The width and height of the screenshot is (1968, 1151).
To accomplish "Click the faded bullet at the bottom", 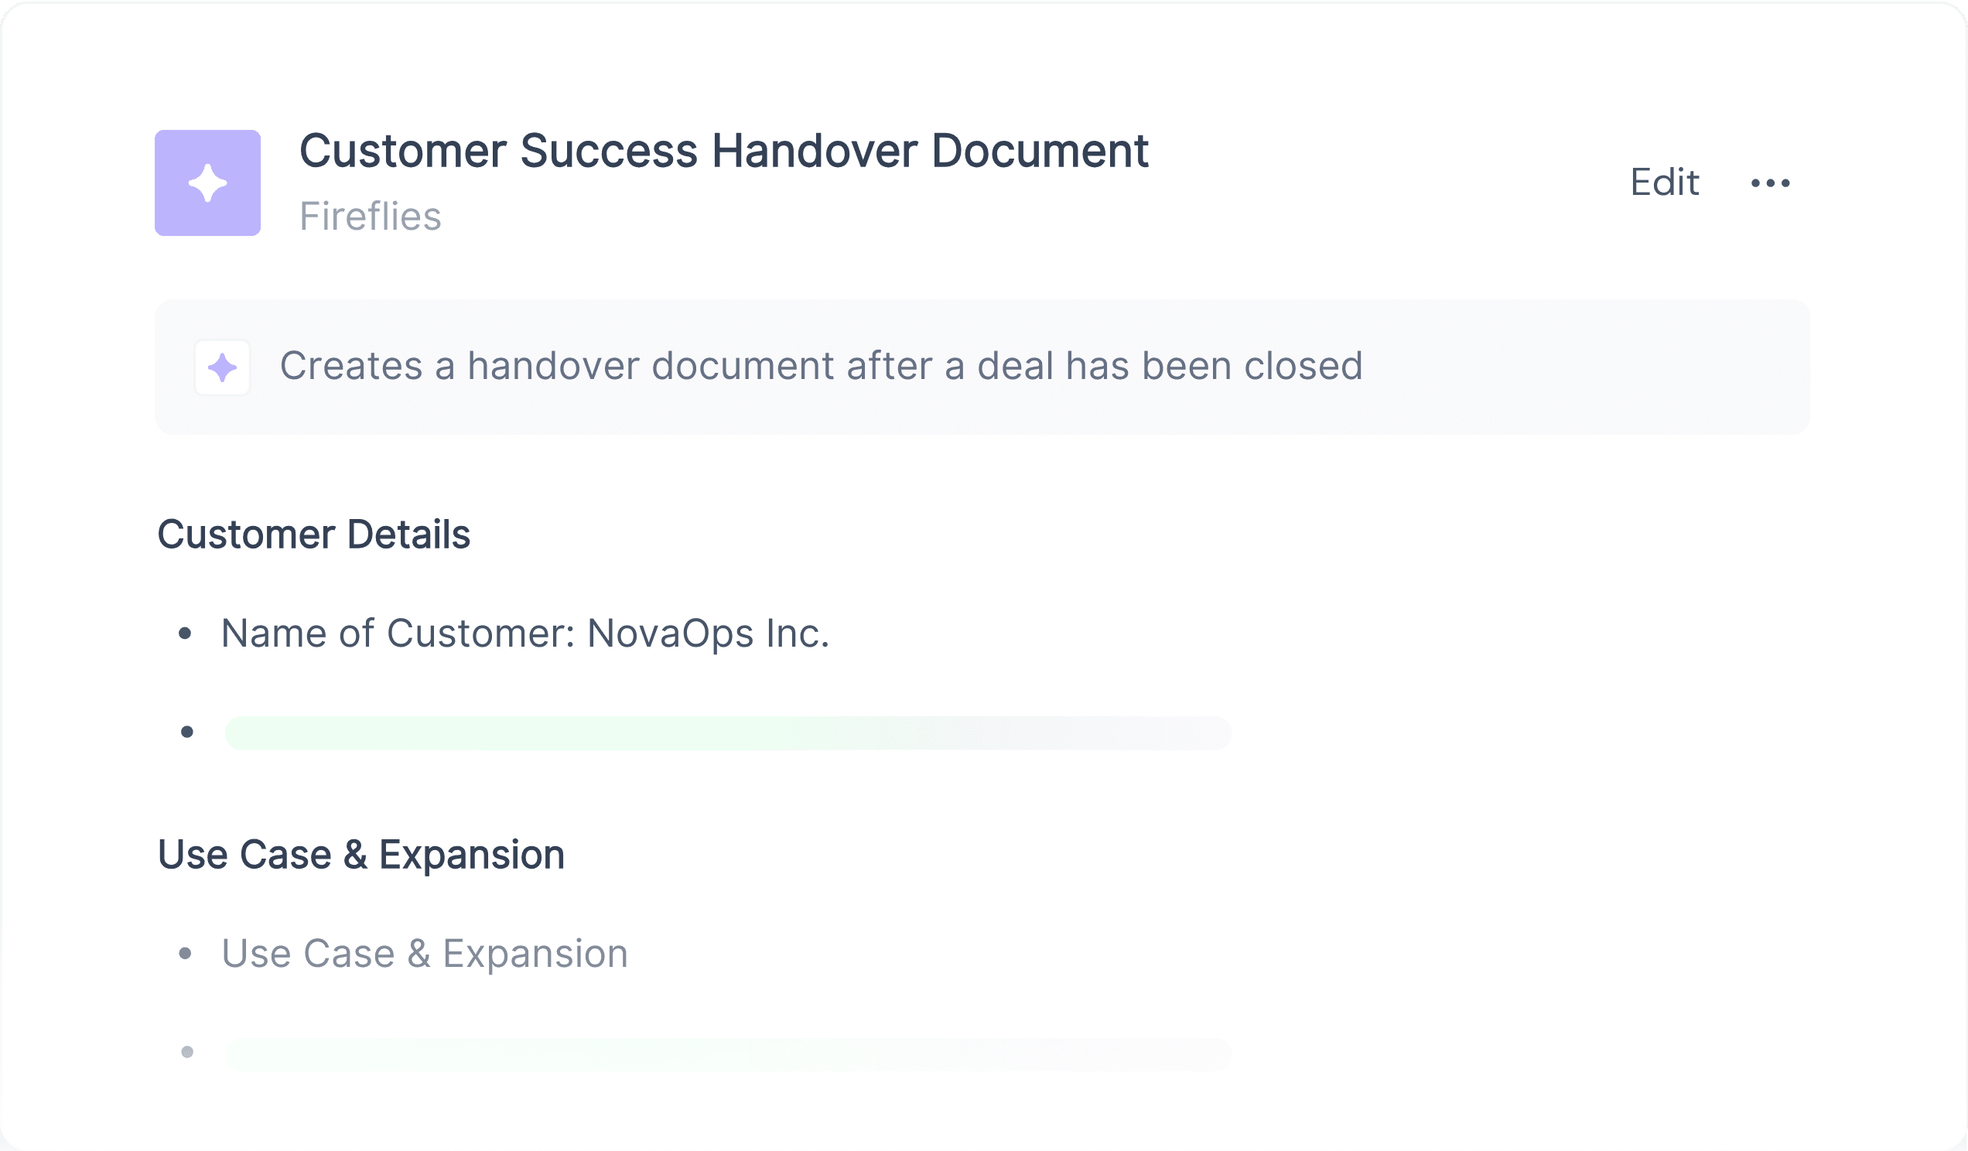I will [187, 1052].
